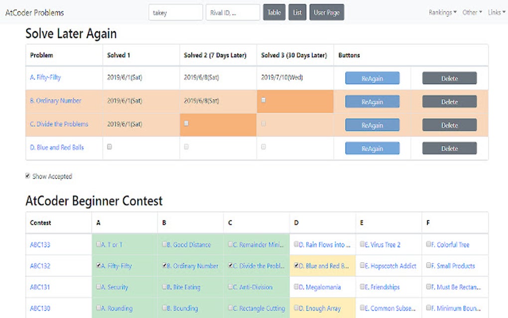Image resolution: width=508 pixels, height=318 pixels.
Task: Click the Rival ID input field
Action: point(233,12)
